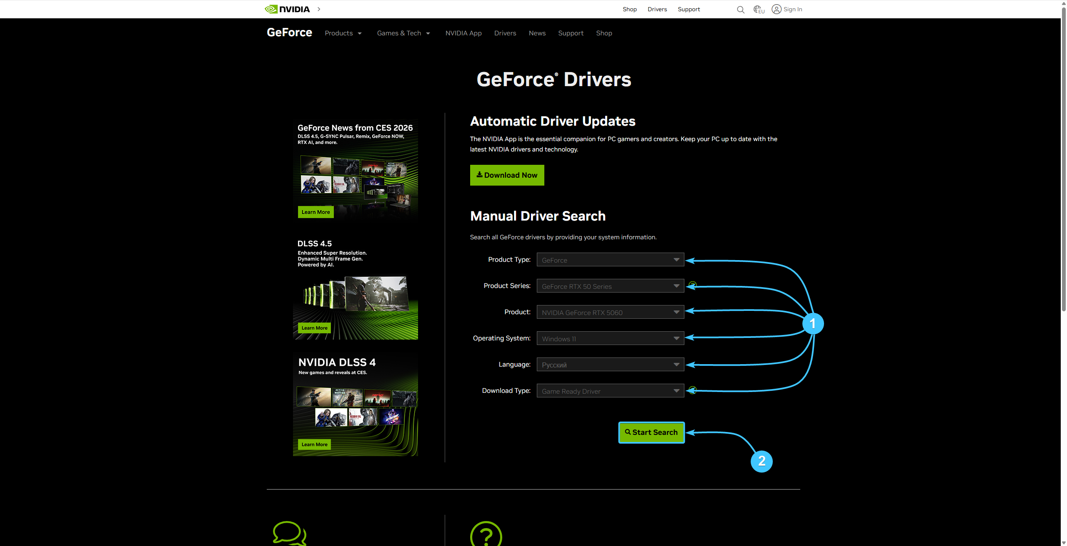Expand the Products menu
Screen dimensions: 1067x546
pos(343,33)
